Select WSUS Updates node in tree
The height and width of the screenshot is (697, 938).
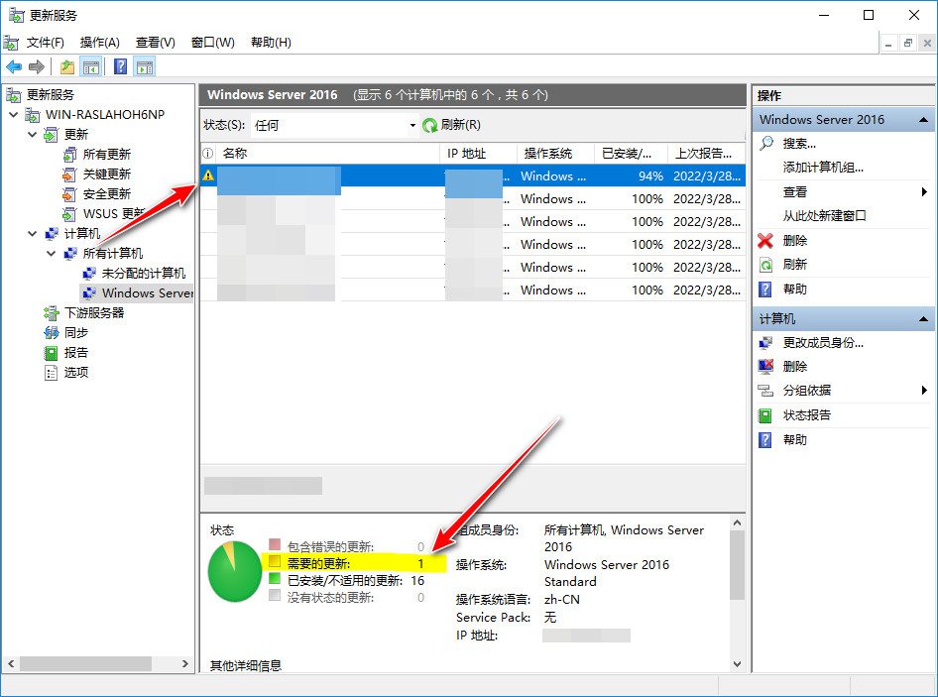114,213
